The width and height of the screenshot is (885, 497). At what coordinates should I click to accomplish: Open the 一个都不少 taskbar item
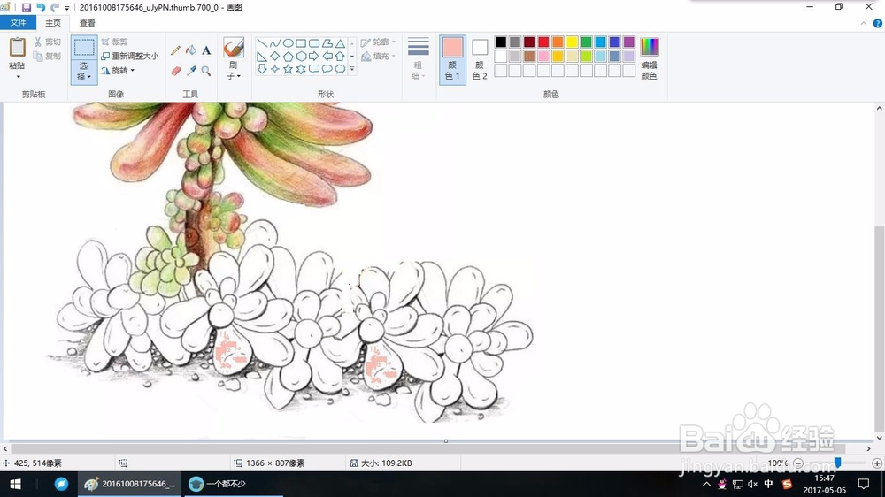tap(233, 484)
